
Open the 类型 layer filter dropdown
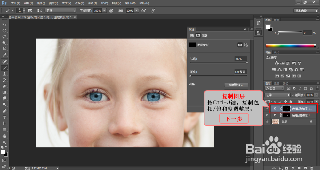[x=274, y=88]
